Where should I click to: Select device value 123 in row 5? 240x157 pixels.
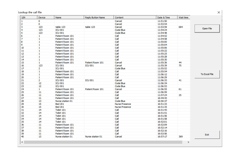click(x=41, y=33)
